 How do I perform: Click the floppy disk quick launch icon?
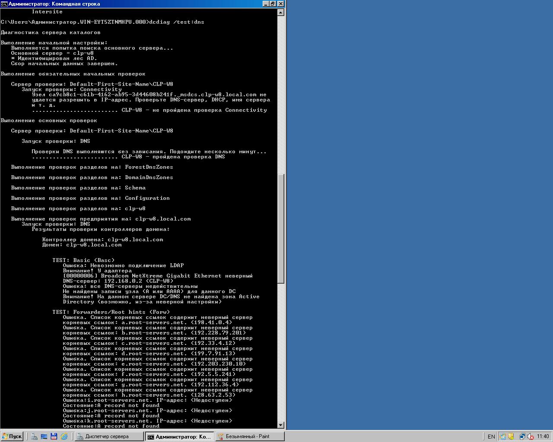point(54,436)
